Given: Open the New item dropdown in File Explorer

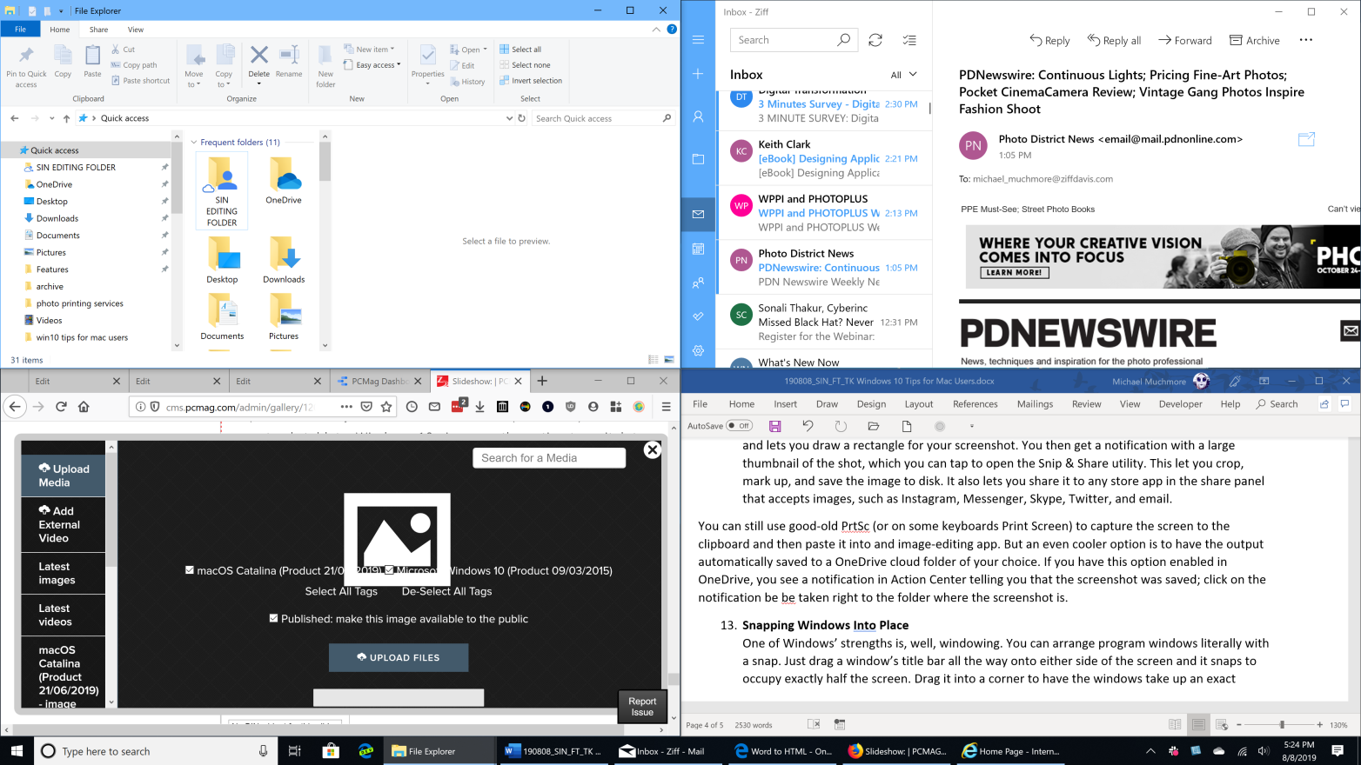Looking at the screenshot, I should 369,50.
